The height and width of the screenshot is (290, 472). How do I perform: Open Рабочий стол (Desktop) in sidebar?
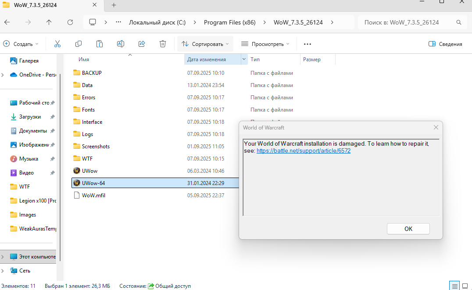pos(29,103)
